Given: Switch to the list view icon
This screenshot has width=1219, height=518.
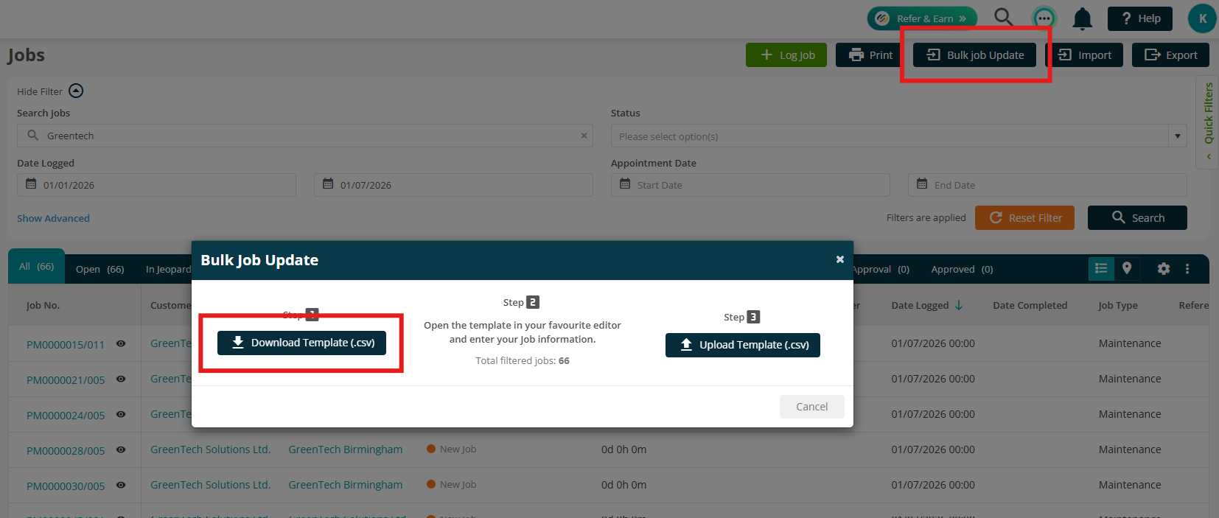Looking at the screenshot, I should pos(1101,269).
